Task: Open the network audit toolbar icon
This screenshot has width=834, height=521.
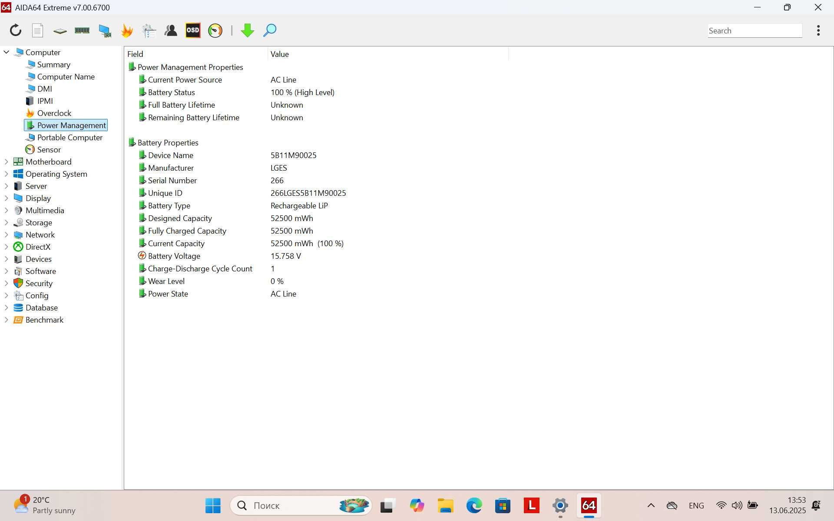Action: pyautogui.click(x=149, y=30)
